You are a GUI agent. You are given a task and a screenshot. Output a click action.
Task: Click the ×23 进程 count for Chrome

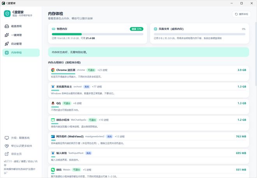pos(102,70)
